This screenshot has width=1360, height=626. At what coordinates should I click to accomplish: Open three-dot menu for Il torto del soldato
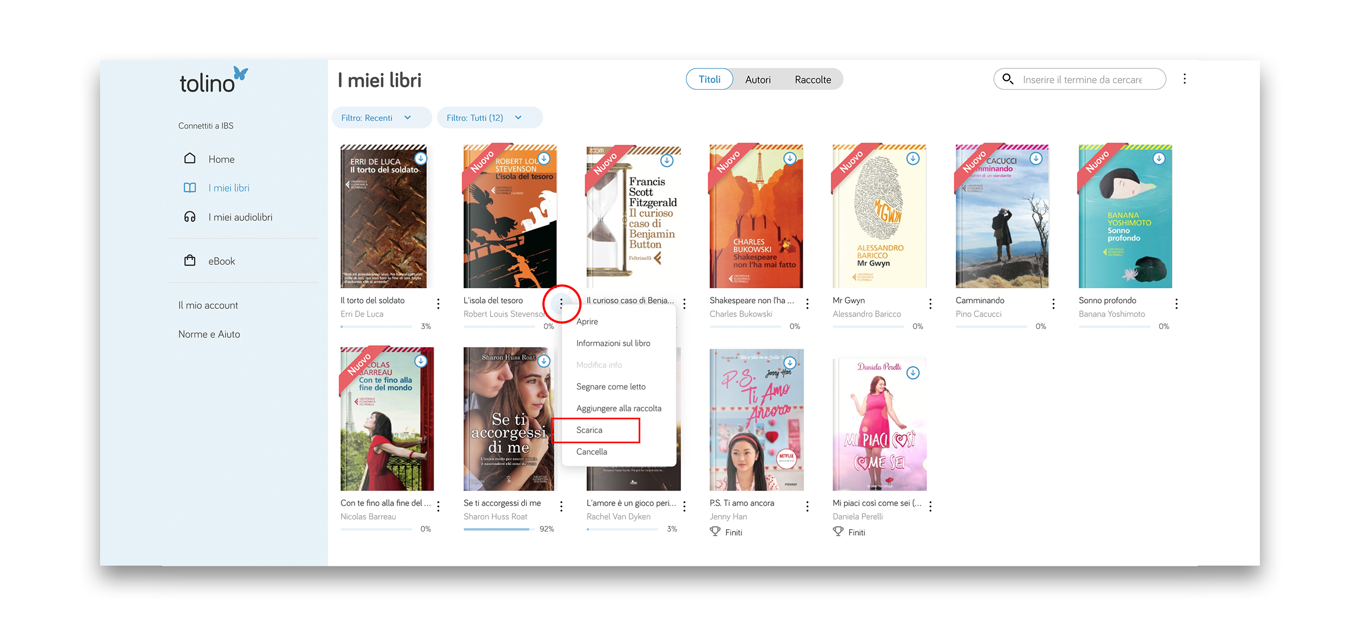[438, 303]
